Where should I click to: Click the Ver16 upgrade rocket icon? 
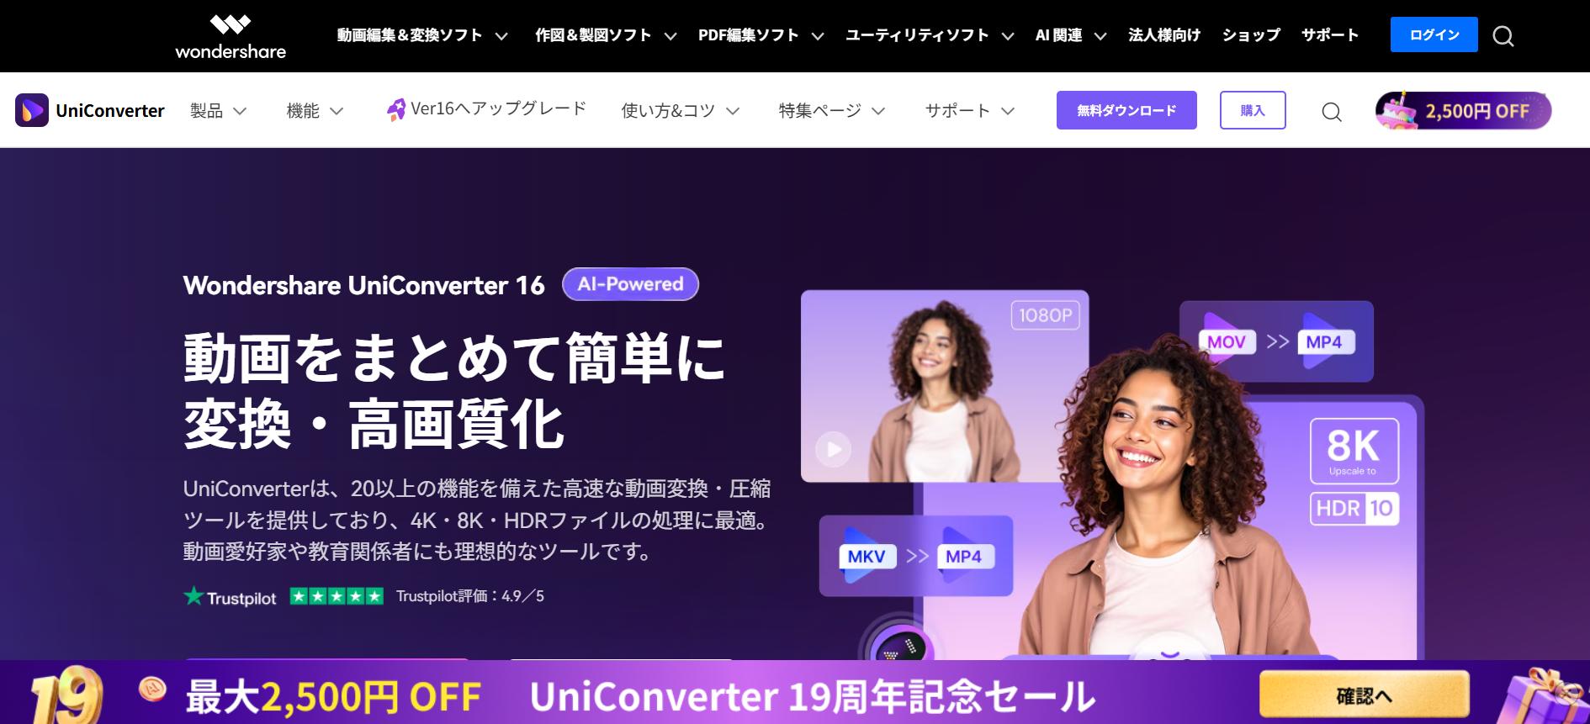pos(395,109)
